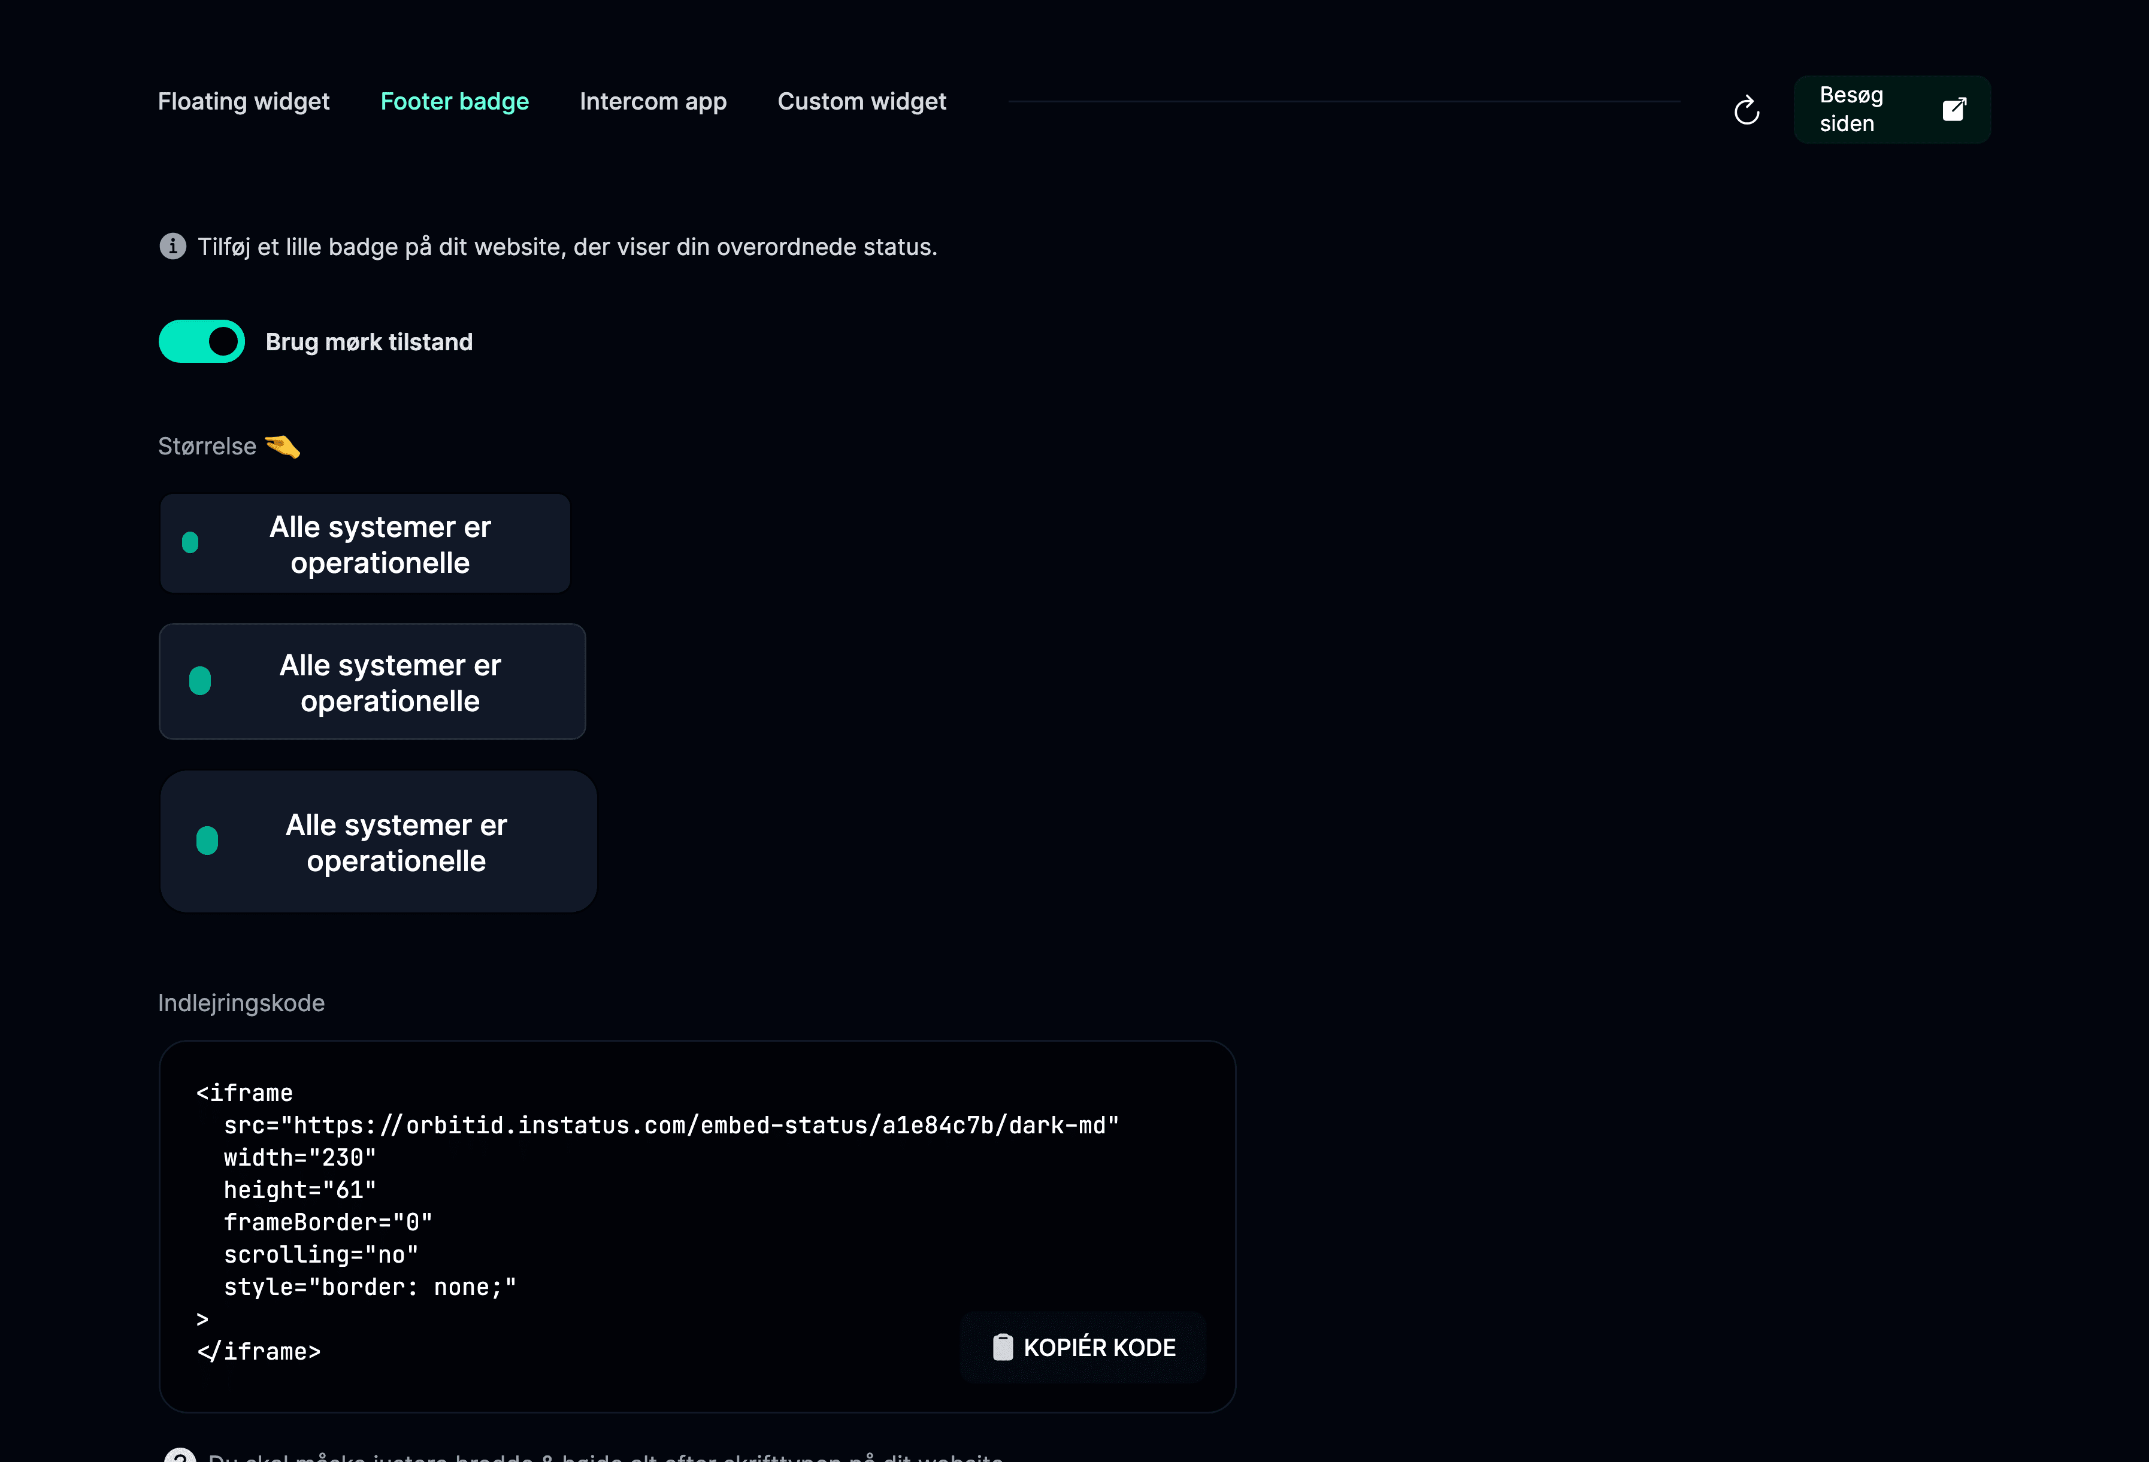The height and width of the screenshot is (1462, 2149).
Task: Select the Footer badge tab
Action: click(455, 101)
